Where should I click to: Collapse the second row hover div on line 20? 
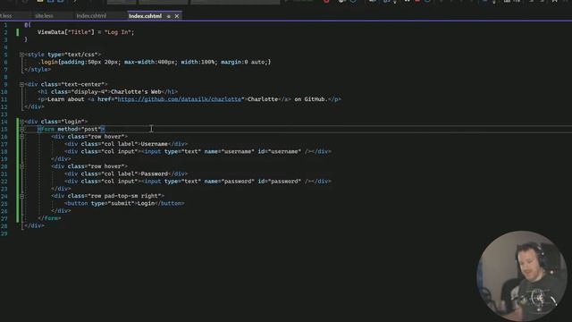(x=21, y=166)
